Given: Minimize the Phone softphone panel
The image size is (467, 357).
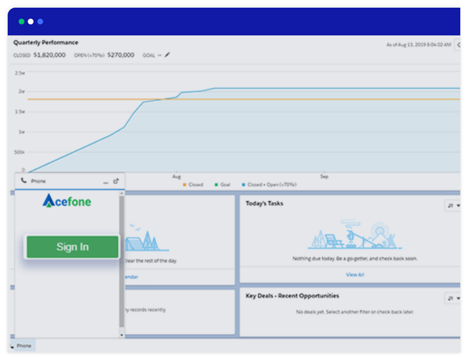Looking at the screenshot, I should [x=105, y=182].
